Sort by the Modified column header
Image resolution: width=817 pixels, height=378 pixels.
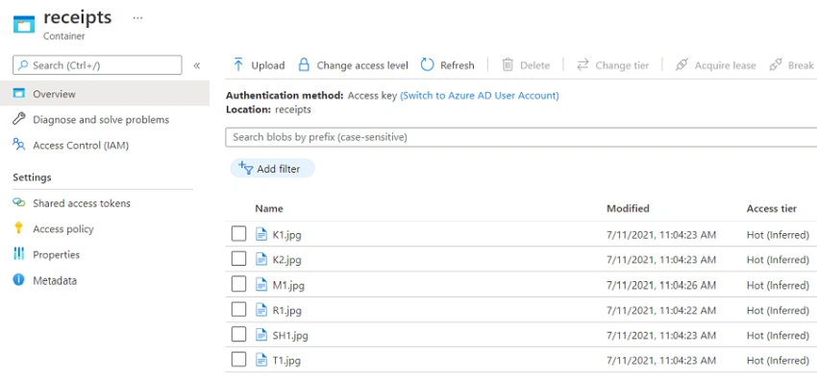pos(628,208)
